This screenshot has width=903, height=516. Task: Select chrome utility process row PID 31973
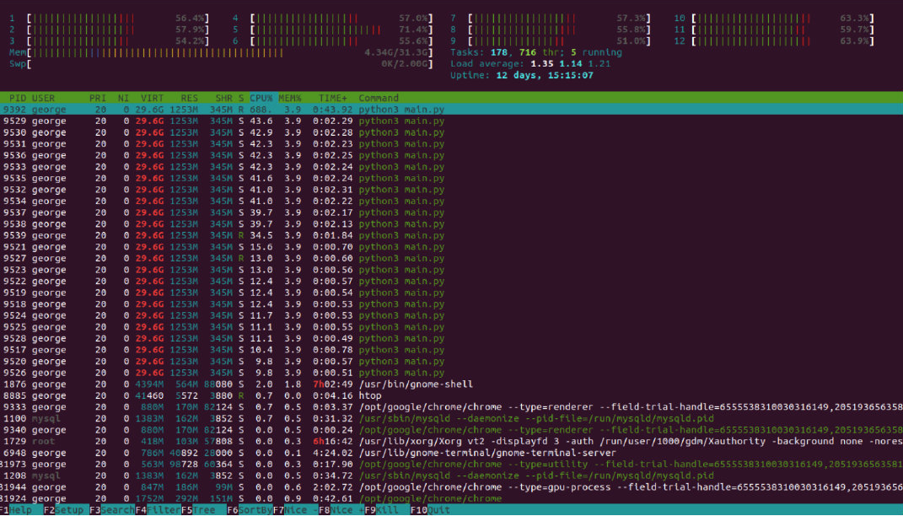[452, 465]
